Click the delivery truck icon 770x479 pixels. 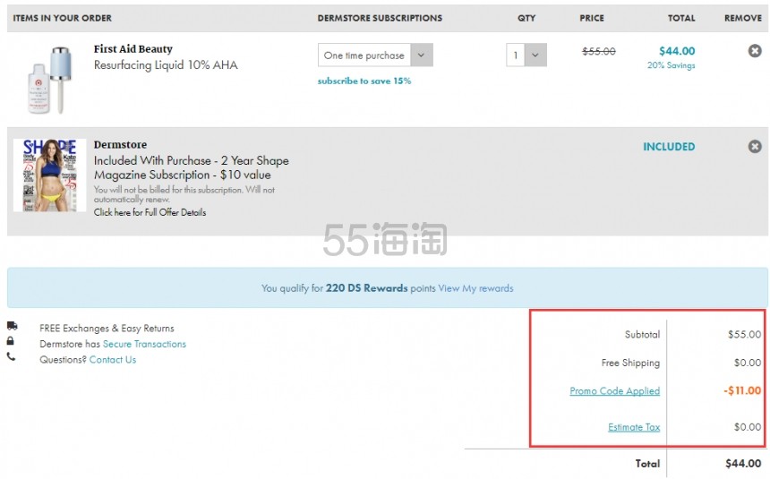pyautogui.click(x=13, y=326)
